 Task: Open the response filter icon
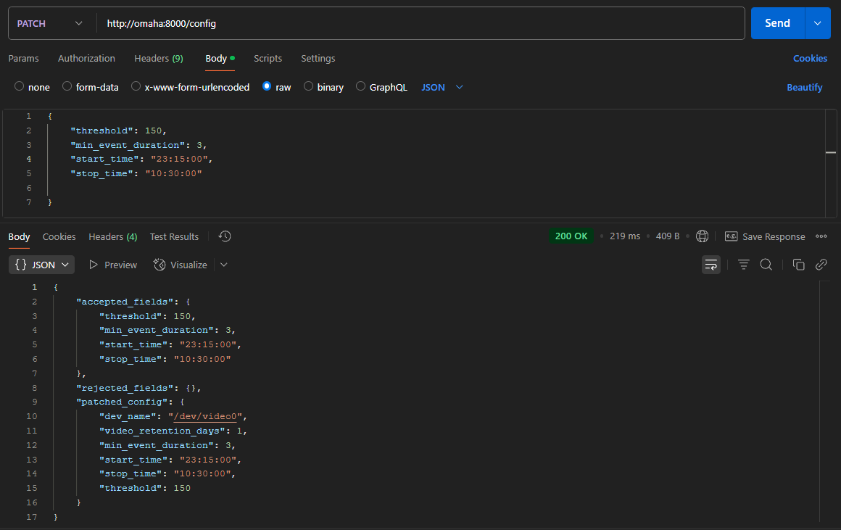pos(743,265)
